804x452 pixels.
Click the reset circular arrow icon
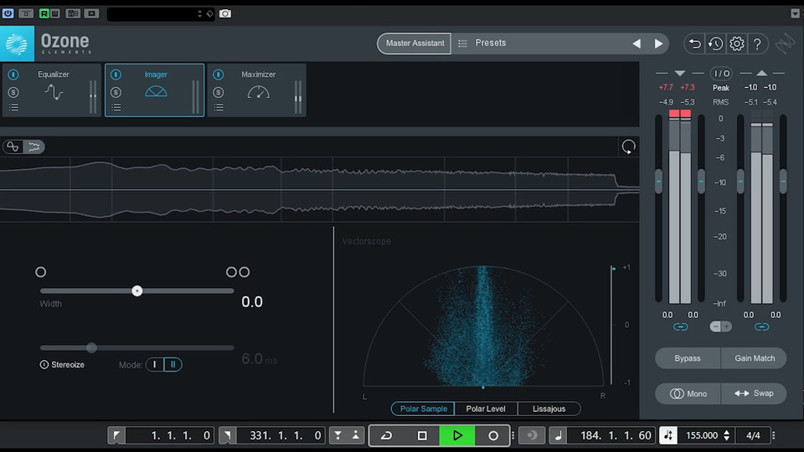point(628,147)
